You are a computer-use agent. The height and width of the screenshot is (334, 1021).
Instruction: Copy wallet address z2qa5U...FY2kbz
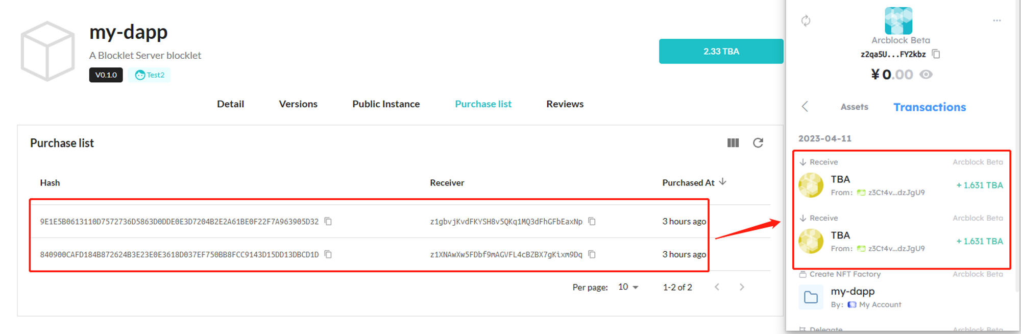tap(936, 54)
